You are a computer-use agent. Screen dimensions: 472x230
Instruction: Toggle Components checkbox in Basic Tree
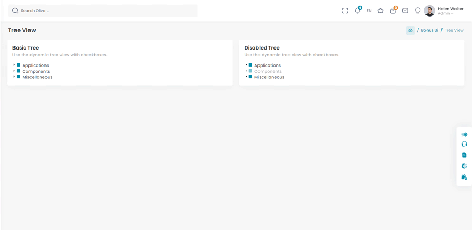click(x=19, y=71)
